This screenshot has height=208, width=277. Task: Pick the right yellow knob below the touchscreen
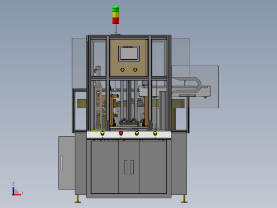point(135,70)
